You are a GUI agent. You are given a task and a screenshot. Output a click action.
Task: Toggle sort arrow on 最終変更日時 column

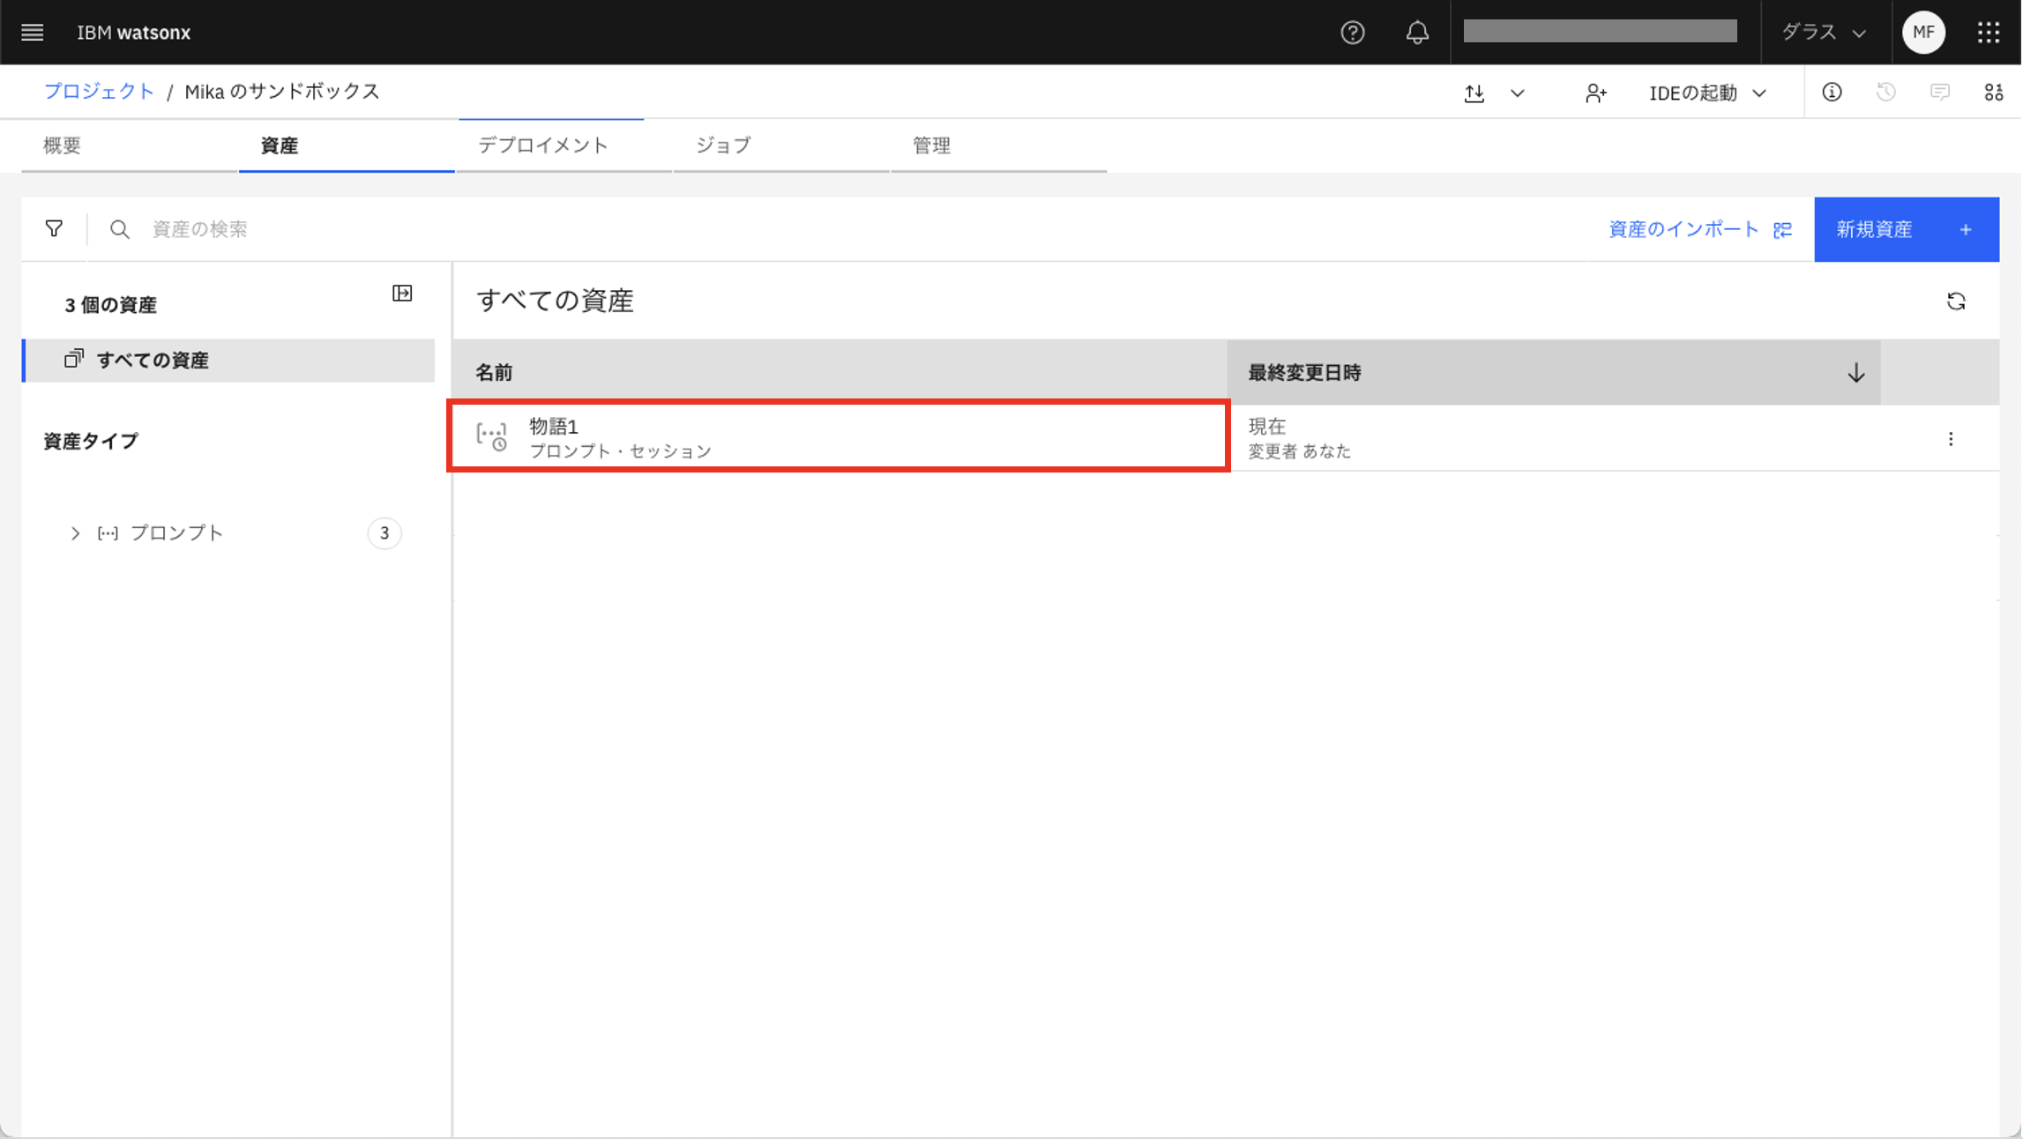(x=1855, y=373)
